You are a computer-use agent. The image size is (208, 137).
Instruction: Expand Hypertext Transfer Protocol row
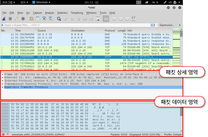pyautogui.click(x=3, y=87)
